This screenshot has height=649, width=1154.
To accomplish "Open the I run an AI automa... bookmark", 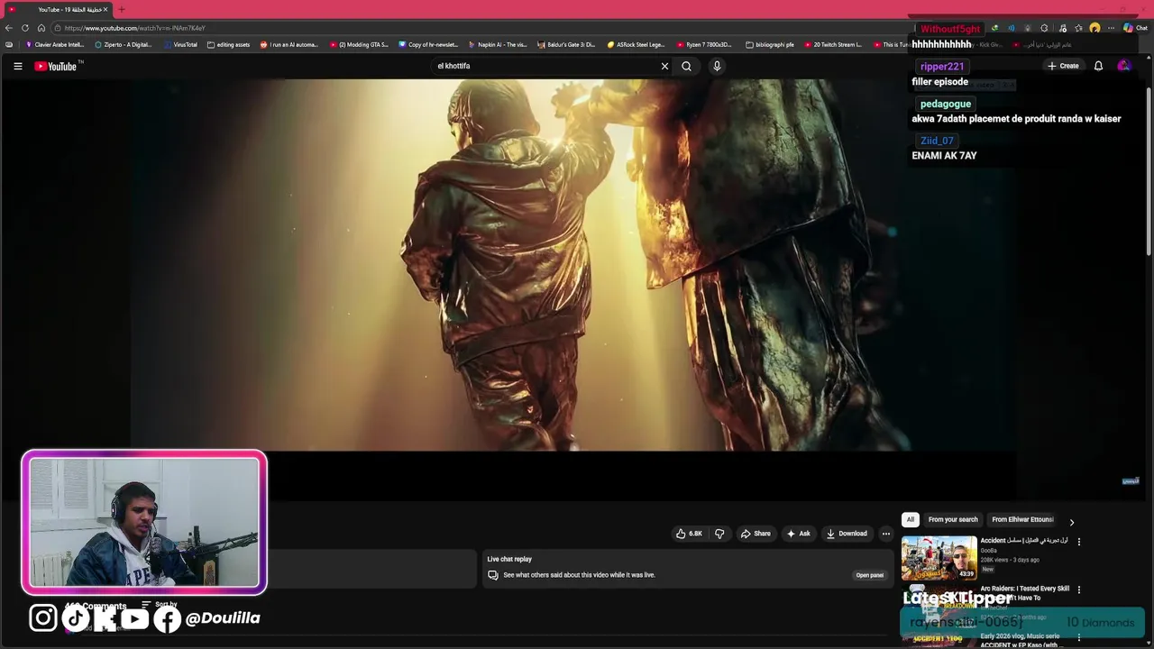I will click(x=289, y=44).
